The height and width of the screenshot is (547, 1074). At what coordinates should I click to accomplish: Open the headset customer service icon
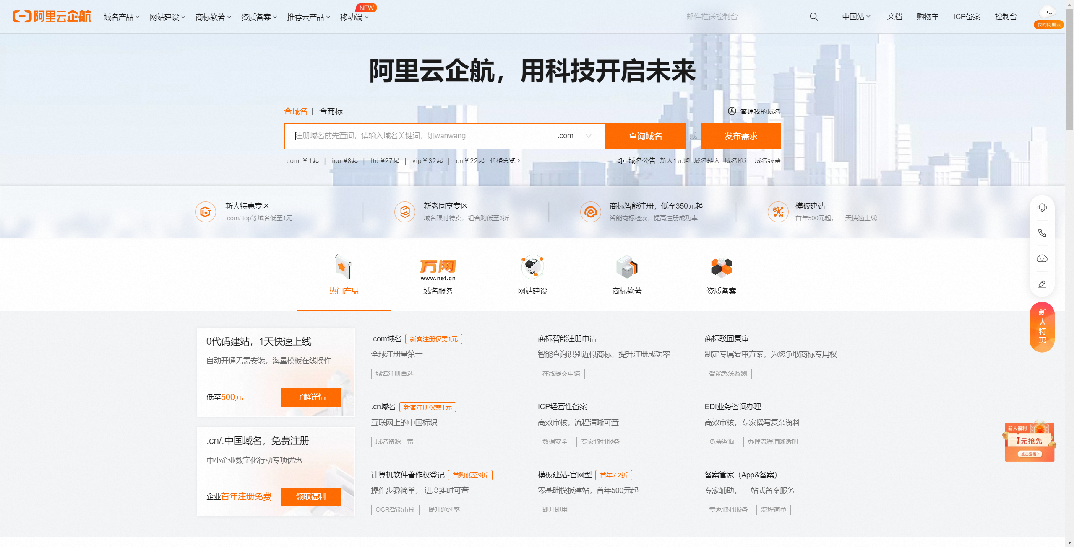click(x=1042, y=208)
